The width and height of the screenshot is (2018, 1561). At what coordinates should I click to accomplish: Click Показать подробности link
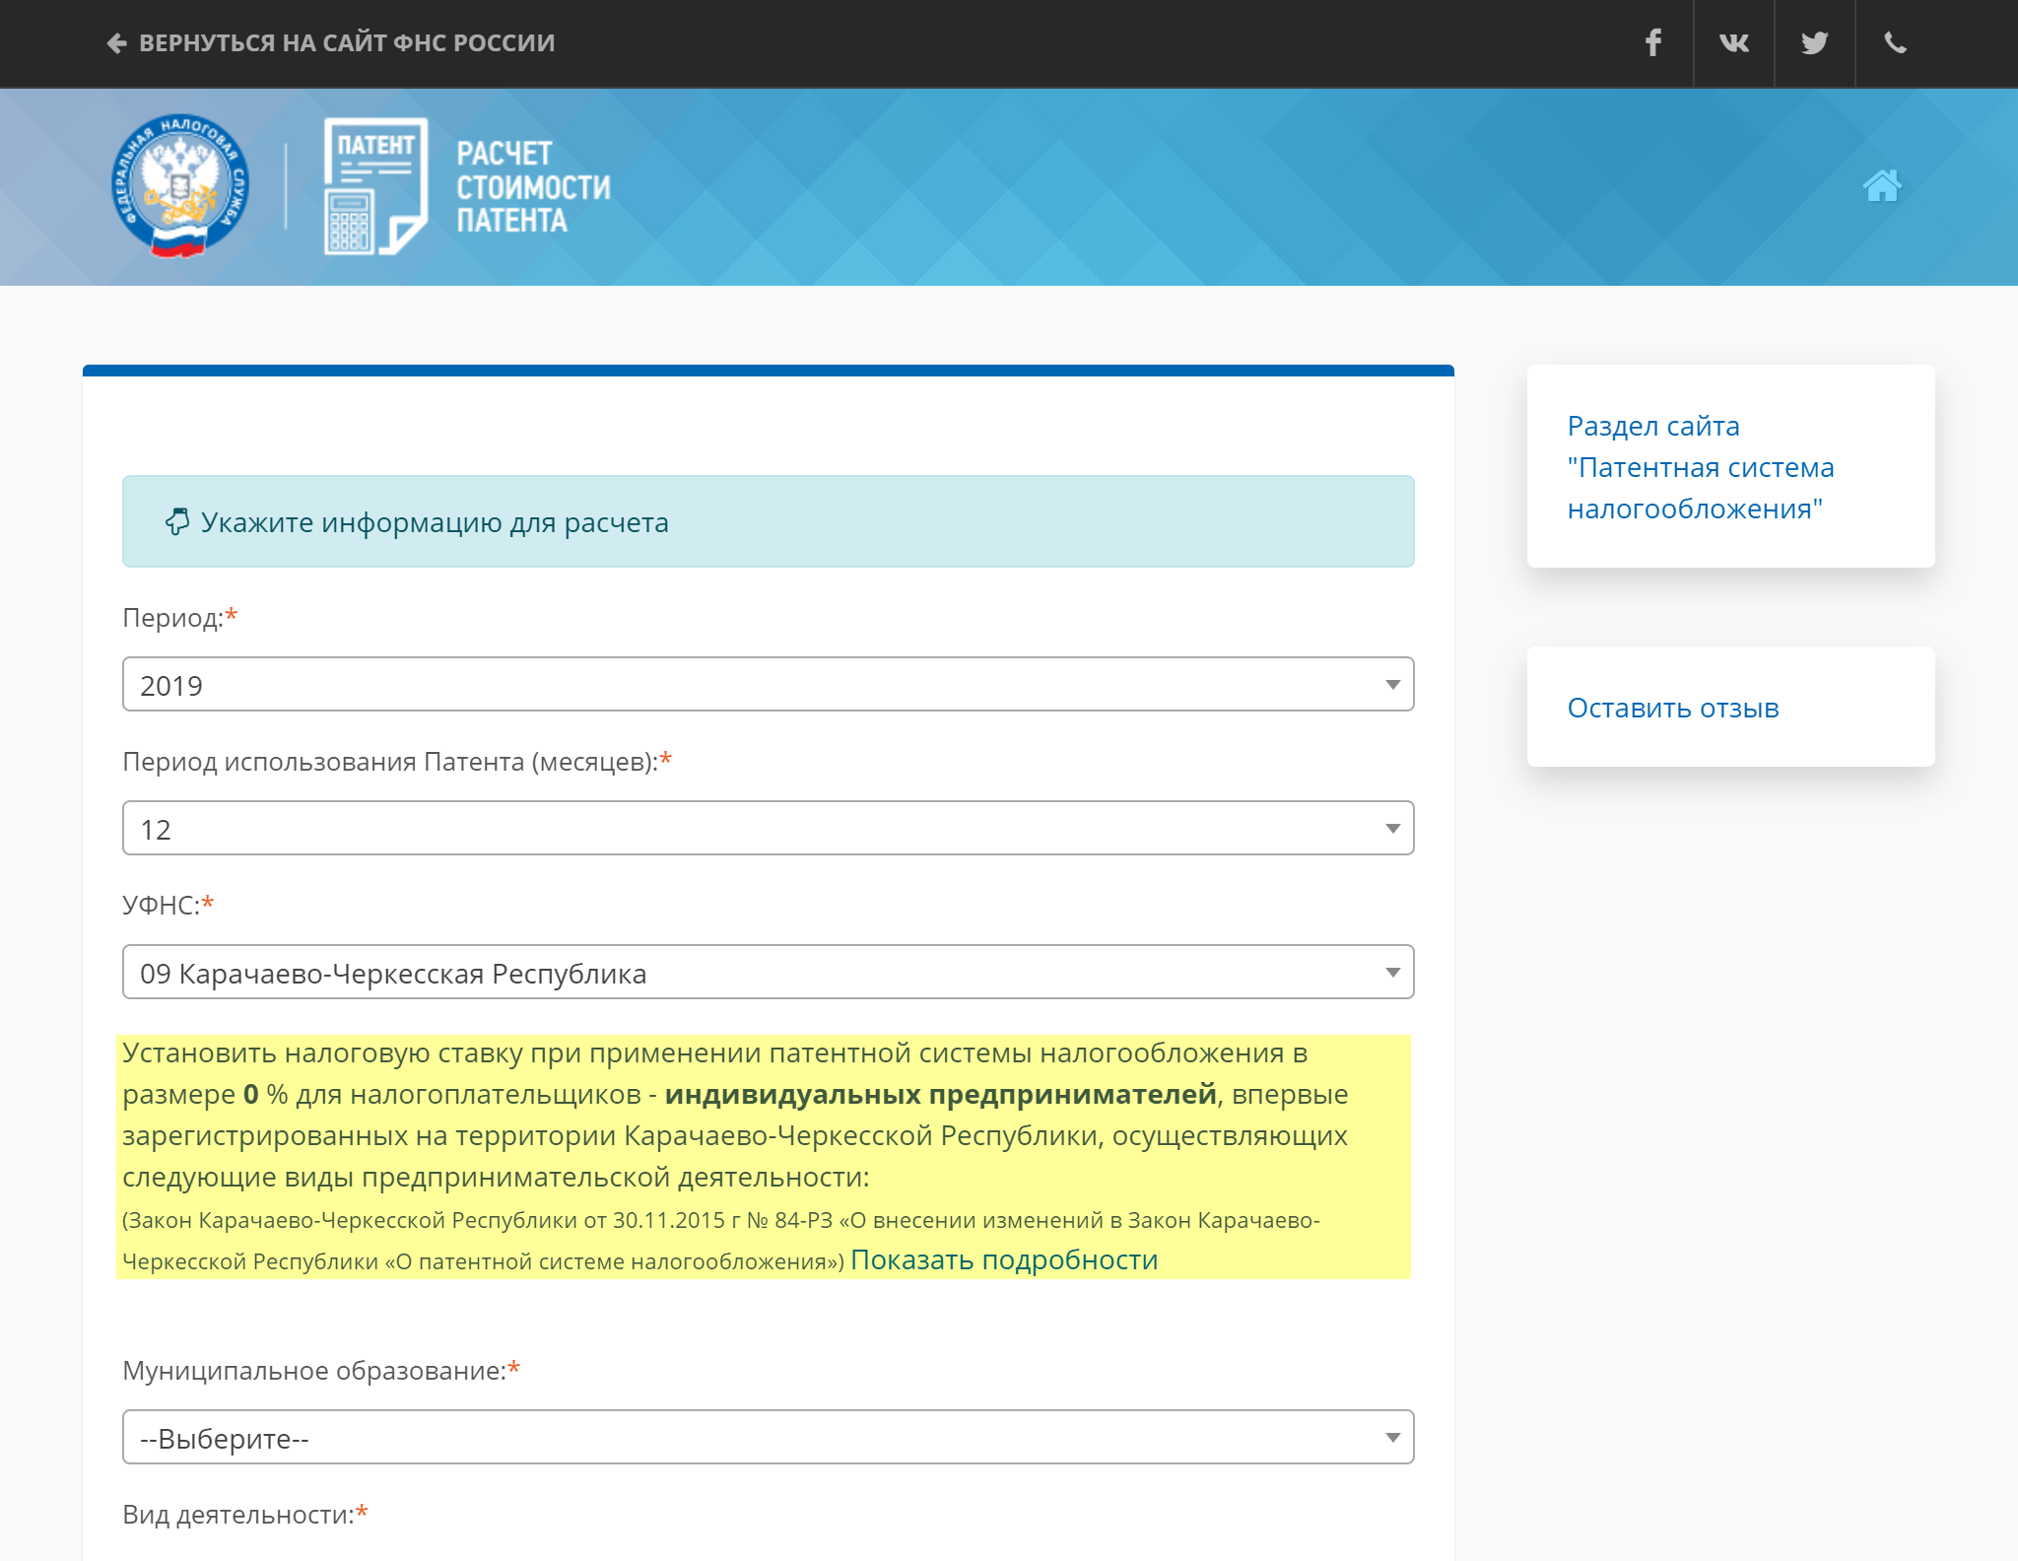coord(1003,1259)
